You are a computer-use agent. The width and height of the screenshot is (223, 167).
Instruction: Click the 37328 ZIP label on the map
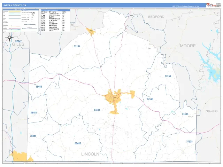pyautogui.click(x=190, y=142)
